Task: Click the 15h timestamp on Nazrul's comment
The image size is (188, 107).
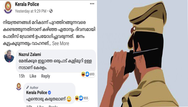Action: [x=22, y=76]
